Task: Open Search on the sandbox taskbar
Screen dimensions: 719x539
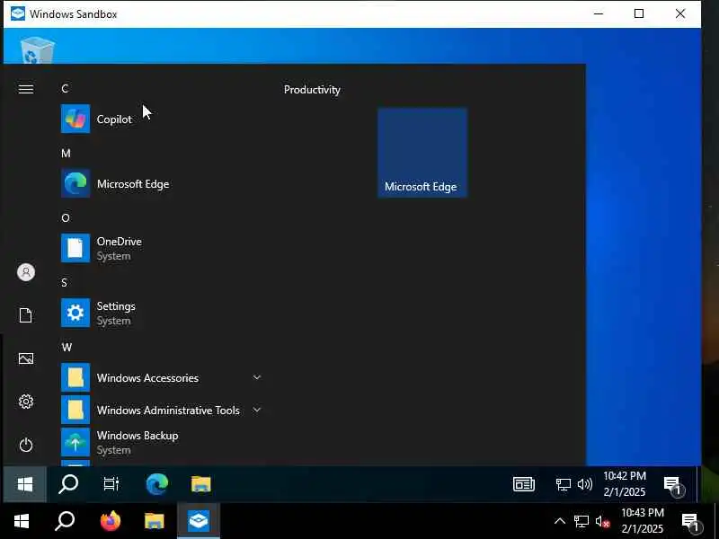Action: (x=68, y=484)
